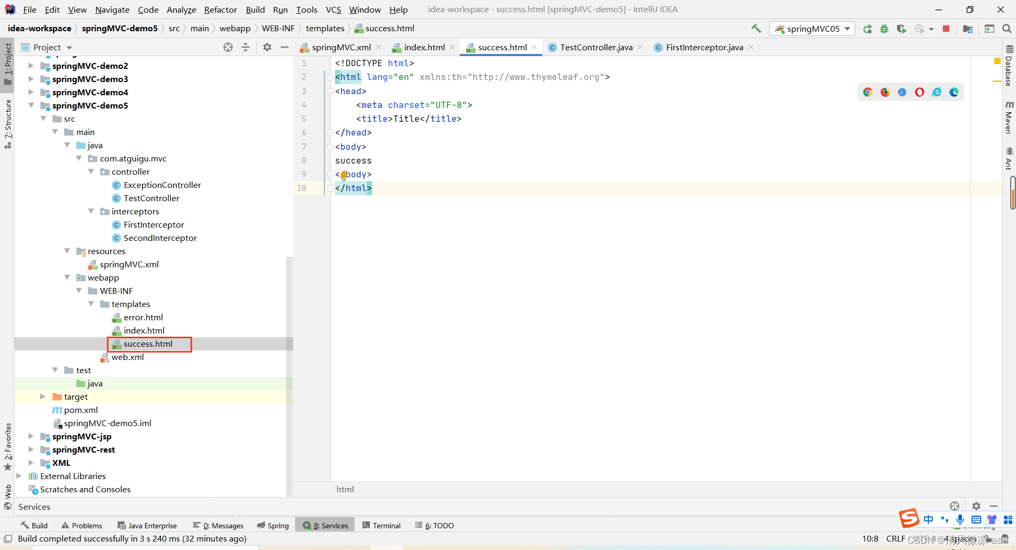Toggle the Terminal tool window button

click(x=382, y=526)
